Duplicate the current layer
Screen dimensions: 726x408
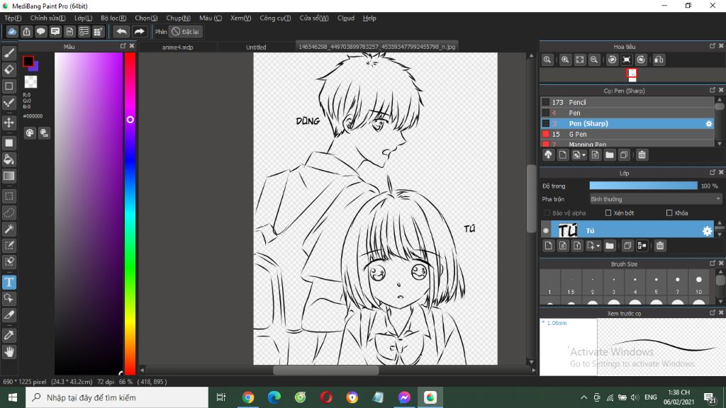click(627, 246)
